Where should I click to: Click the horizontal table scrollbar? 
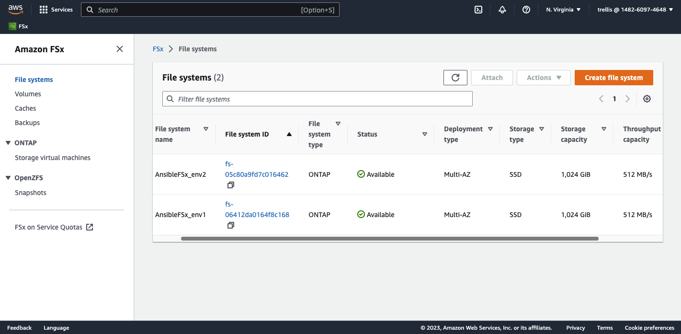pyautogui.click(x=389, y=238)
